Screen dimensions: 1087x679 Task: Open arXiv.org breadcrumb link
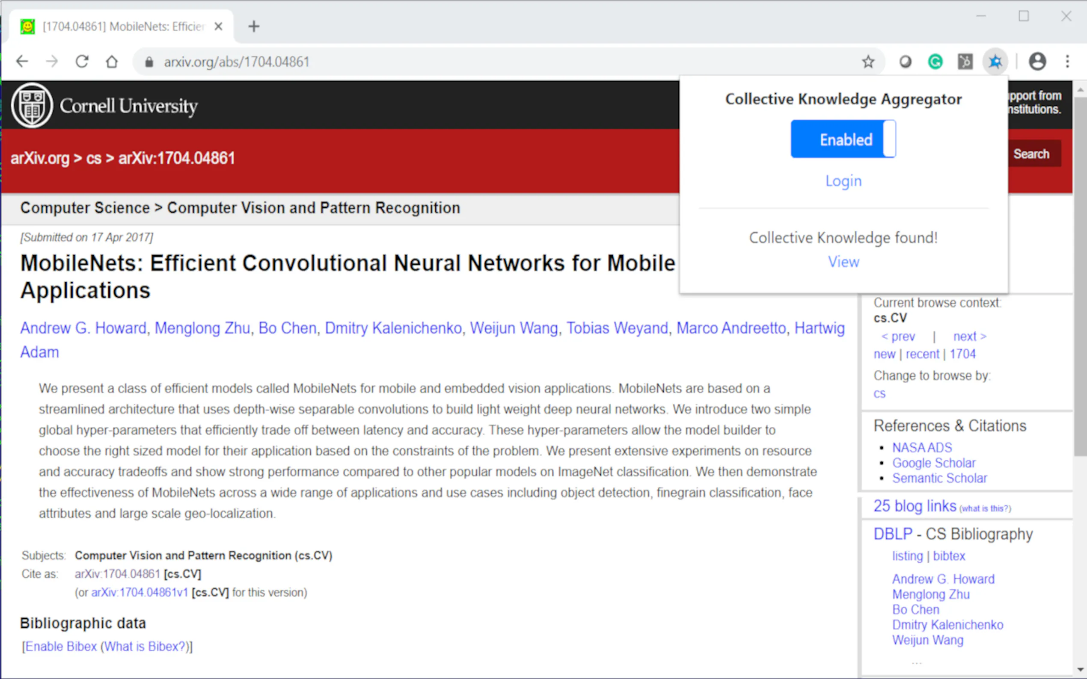(40, 158)
